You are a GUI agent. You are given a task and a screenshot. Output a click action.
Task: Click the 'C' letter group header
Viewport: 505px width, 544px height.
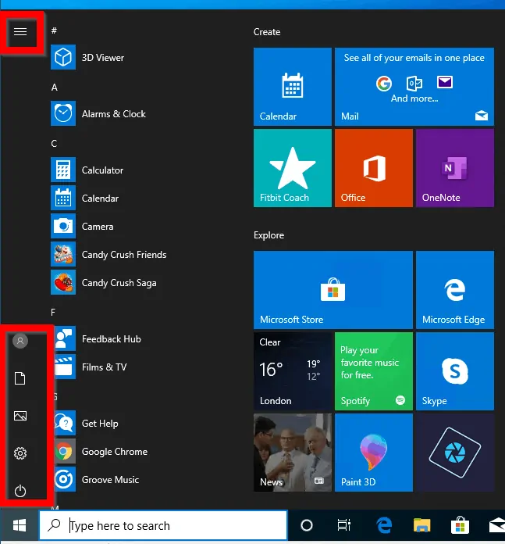54,143
